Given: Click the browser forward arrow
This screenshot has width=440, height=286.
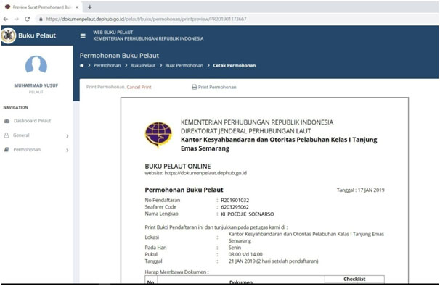Looking at the screenshot, I should (16, 19).
